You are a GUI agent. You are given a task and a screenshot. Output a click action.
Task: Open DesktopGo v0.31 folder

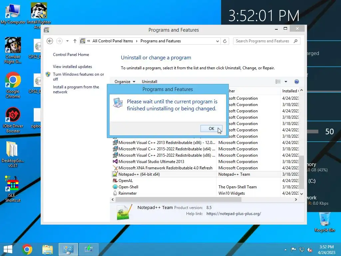(x=13, y=154)
